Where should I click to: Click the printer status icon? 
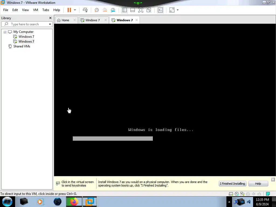tap(248, 194)
